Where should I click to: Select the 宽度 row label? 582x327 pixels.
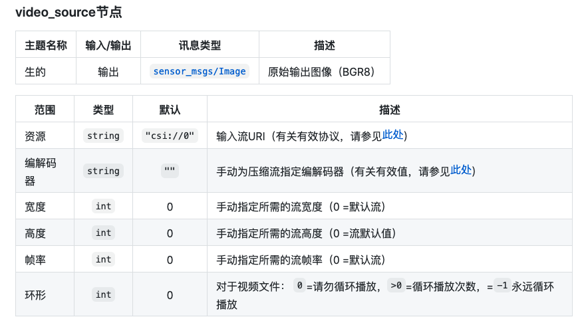click(x=35, y=207)
